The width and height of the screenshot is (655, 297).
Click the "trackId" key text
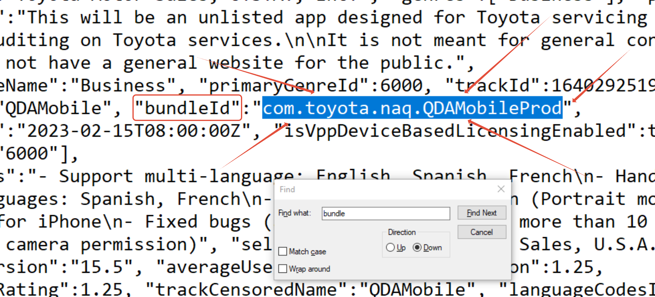[493, 86]
